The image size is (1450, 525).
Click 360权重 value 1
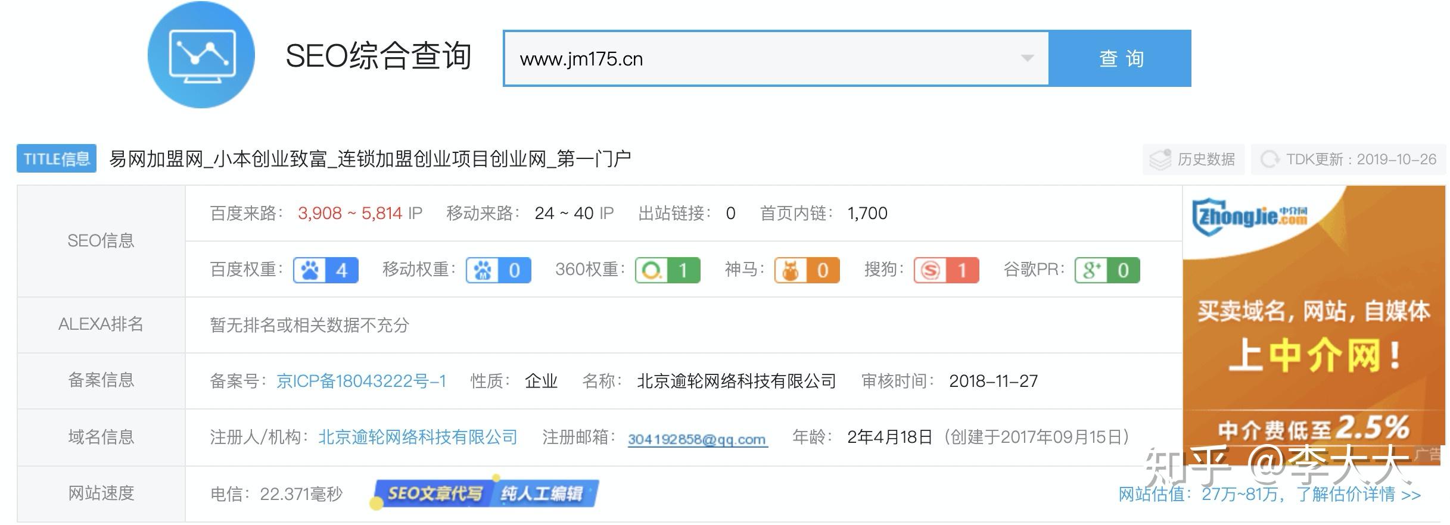[x=683, y=270]
